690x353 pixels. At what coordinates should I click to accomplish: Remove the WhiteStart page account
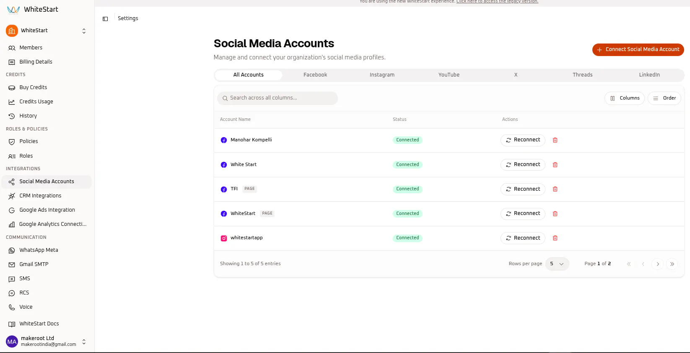(x=555, y=214)
